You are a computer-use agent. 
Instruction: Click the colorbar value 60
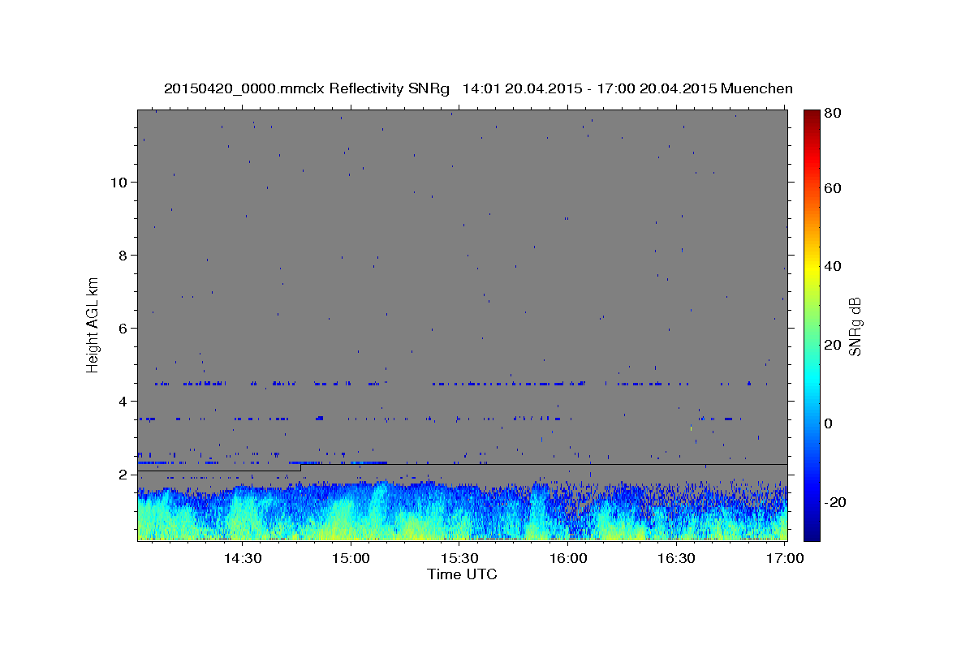[832, 188]
